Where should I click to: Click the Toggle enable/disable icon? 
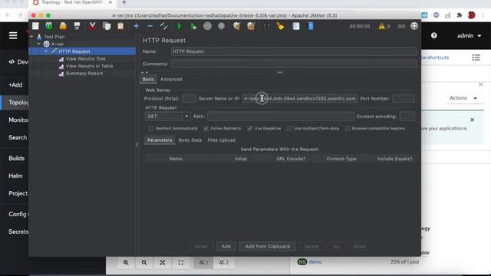pos(163,26)
